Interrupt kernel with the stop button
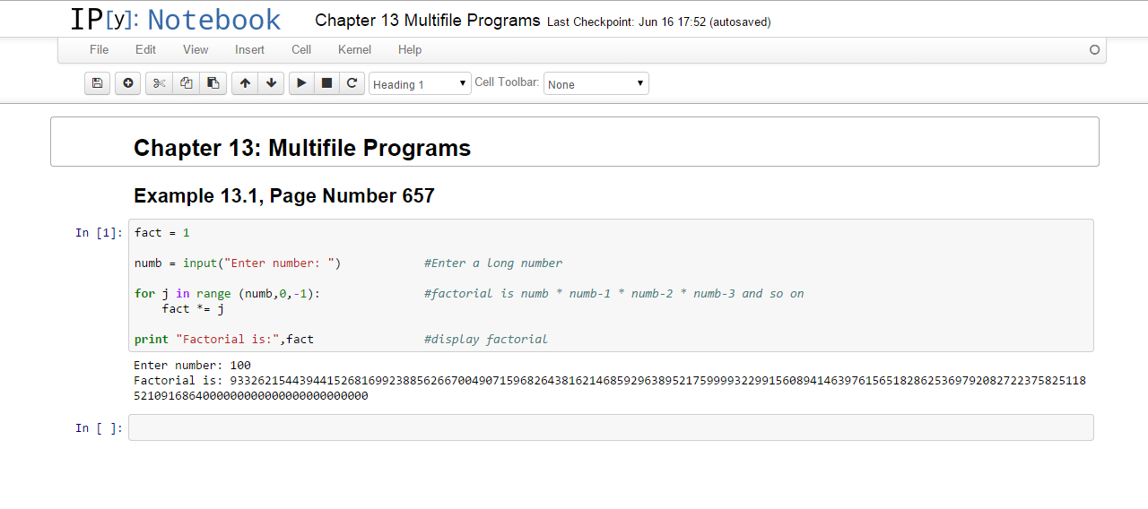1148x509 pixels. pos(326,83)
